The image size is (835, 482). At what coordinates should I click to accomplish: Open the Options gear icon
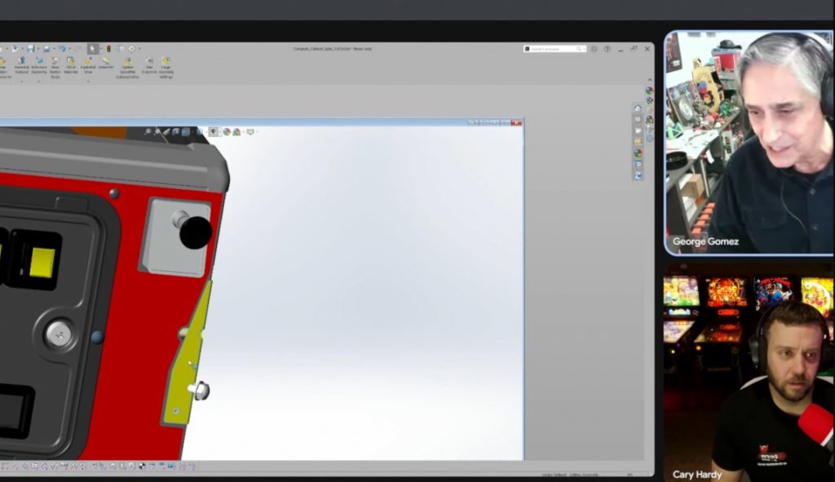pyautogui.click(x=130, y=49)
